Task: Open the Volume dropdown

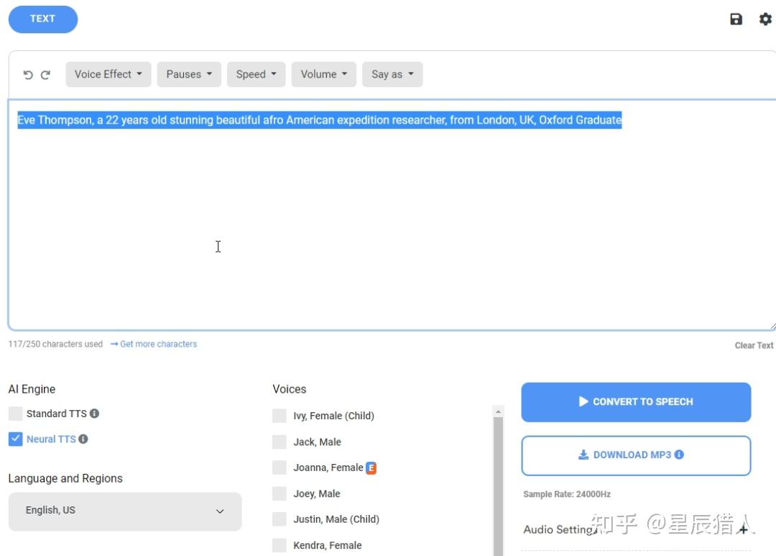Action: [323, 74]
